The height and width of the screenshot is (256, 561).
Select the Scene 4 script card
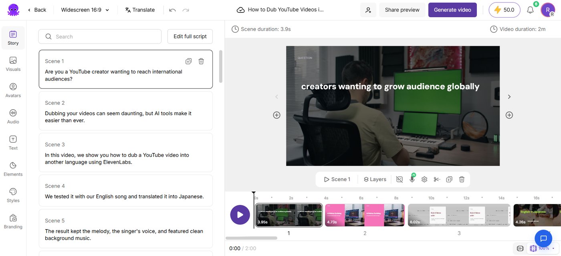click(126, 191)
